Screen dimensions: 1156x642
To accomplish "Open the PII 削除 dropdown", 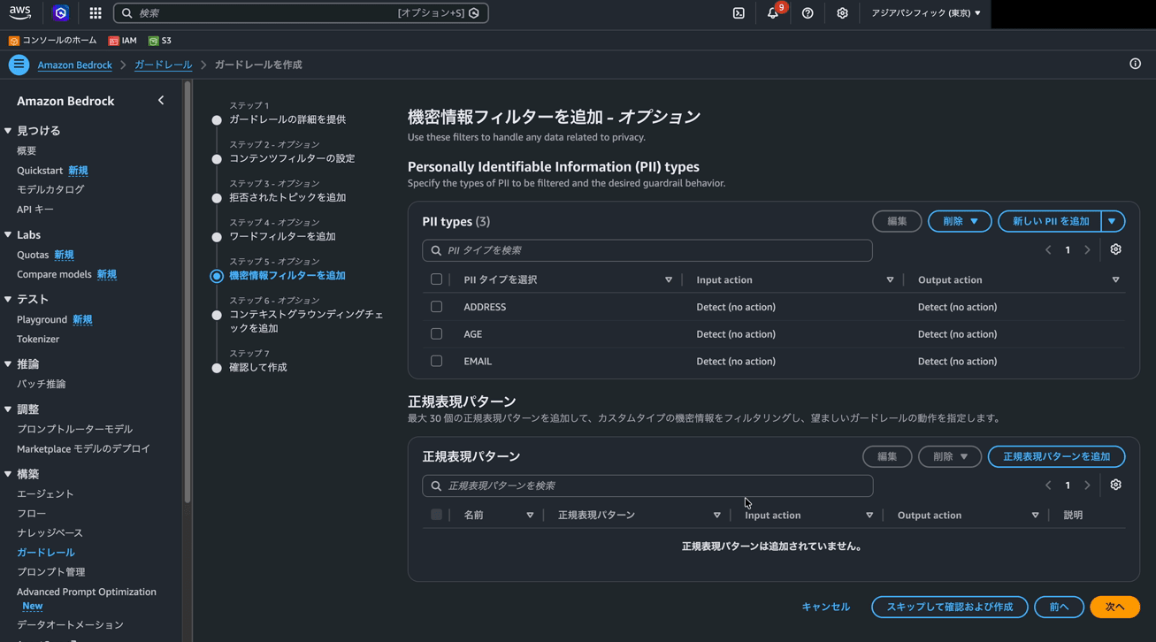I will pyautogui.click(x=960, y=221).
